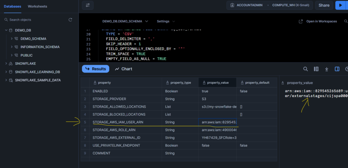Click code line EMPTY_FIELD_AS_NULL = TRUE
This screenshot has height=168, width=348.
[136, 59]
